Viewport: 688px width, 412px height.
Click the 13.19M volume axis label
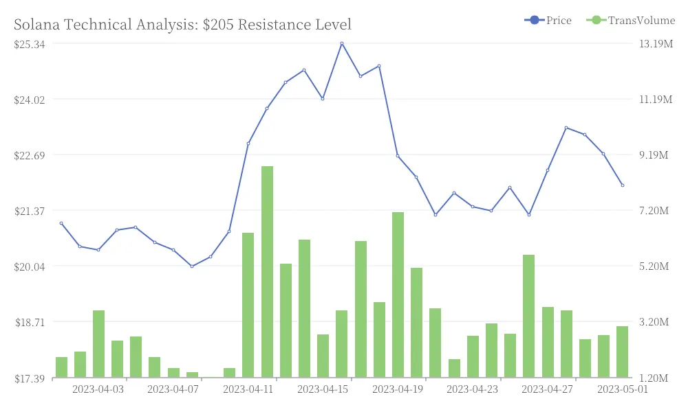[x=656, y=43]
